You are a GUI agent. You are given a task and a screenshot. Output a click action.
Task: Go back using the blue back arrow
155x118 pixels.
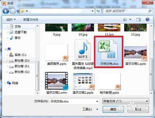(6, 11)
